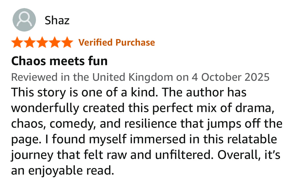This screenshot has height=186, width=307.
Task: Click the closing text 'an enjoyable read.'
Action: pos(63,171)
